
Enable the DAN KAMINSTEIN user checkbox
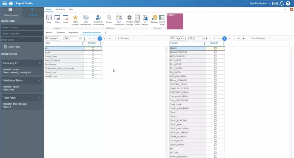(215, 96)
